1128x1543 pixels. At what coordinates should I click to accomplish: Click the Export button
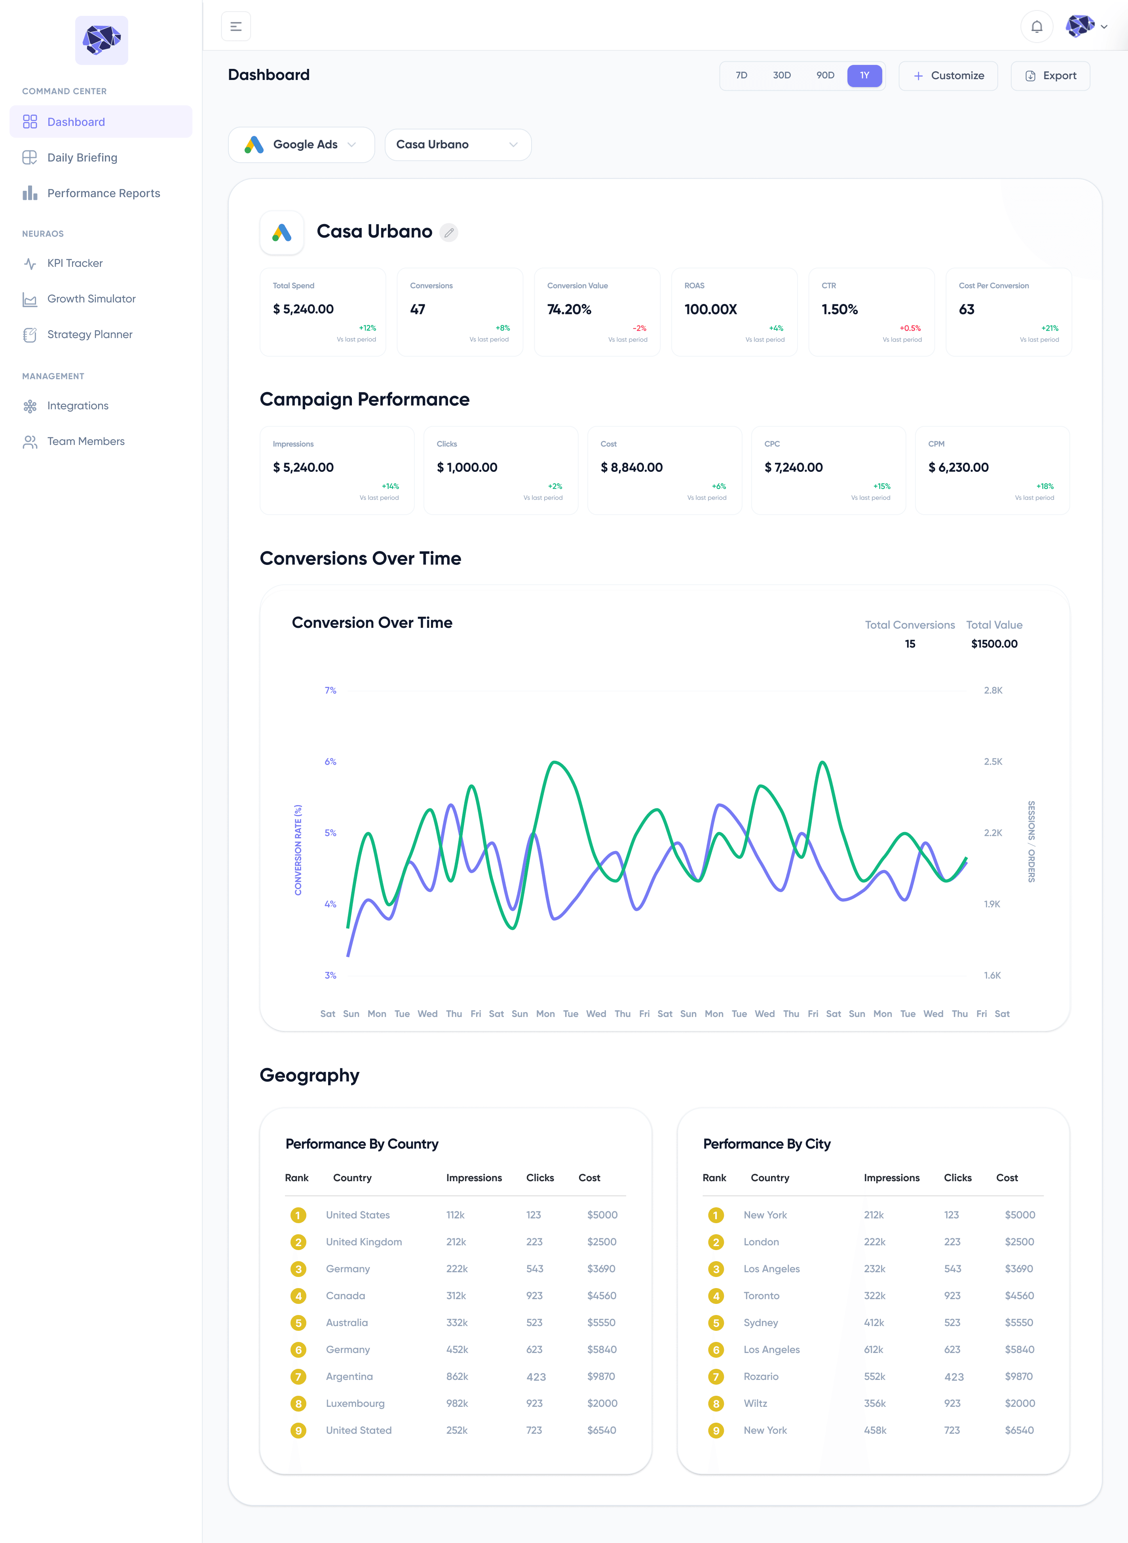point(1050,76)
